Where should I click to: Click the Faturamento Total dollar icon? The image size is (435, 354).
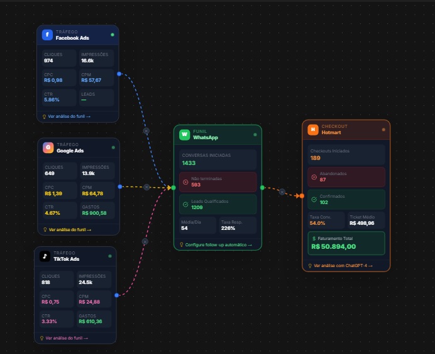(x=314, y=239)
